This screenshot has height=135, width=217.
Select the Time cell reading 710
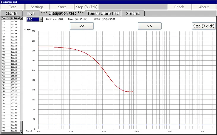coord(6,22)
